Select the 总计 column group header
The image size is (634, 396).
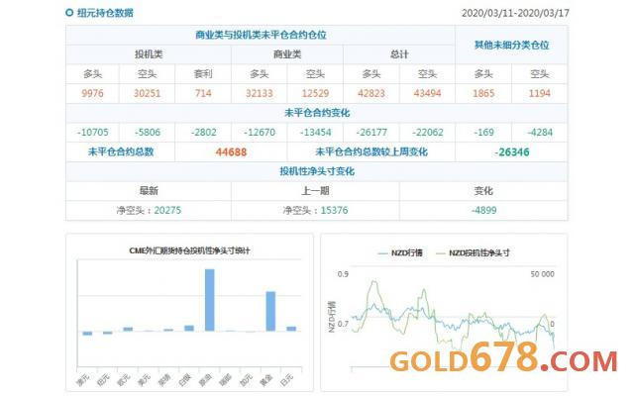399,54
